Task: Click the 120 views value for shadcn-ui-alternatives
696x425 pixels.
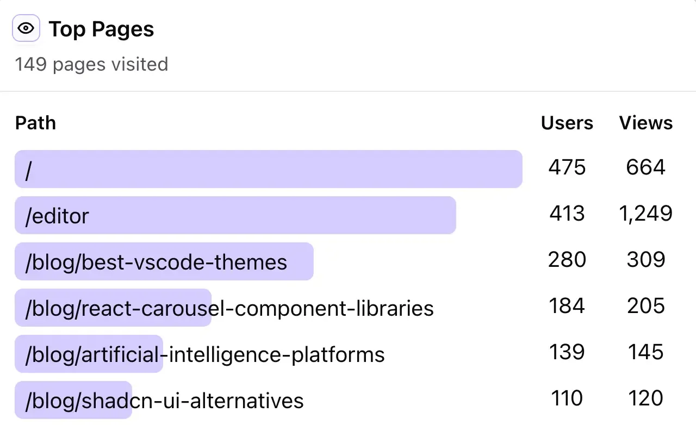Action: pos(645,398)
